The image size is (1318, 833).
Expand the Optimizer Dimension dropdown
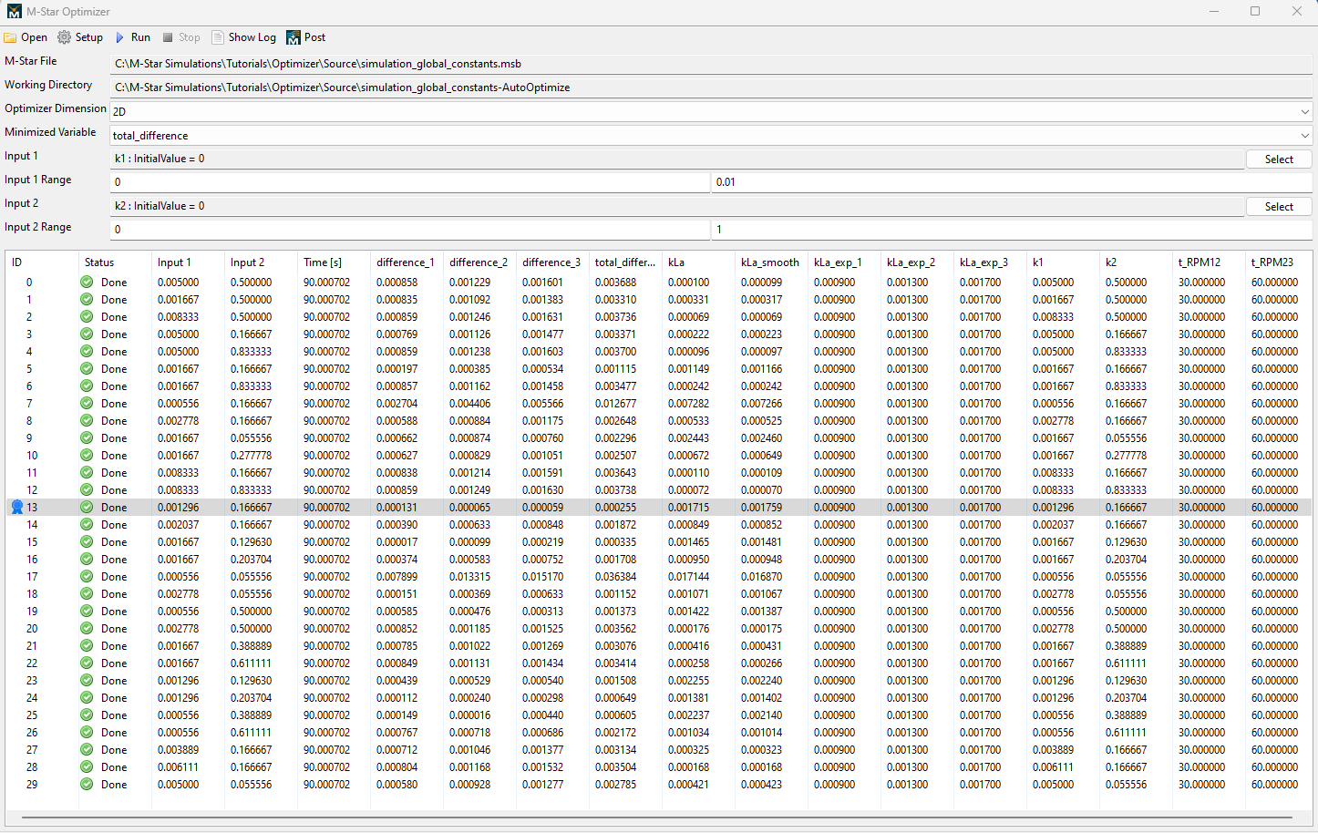[1304, 111]
